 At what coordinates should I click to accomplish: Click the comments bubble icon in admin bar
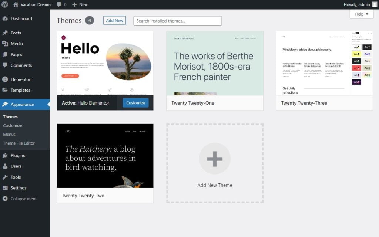(59, 4)
